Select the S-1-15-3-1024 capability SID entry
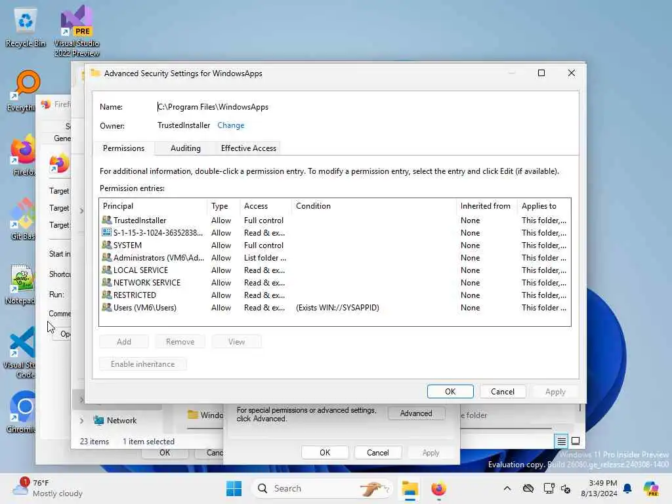 [x=334, y=233]
